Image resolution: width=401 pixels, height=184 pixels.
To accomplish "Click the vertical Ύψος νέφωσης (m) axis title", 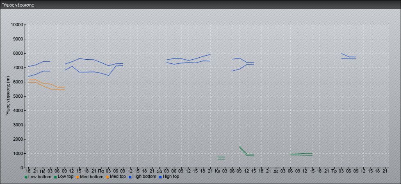I will pos(8,96).
